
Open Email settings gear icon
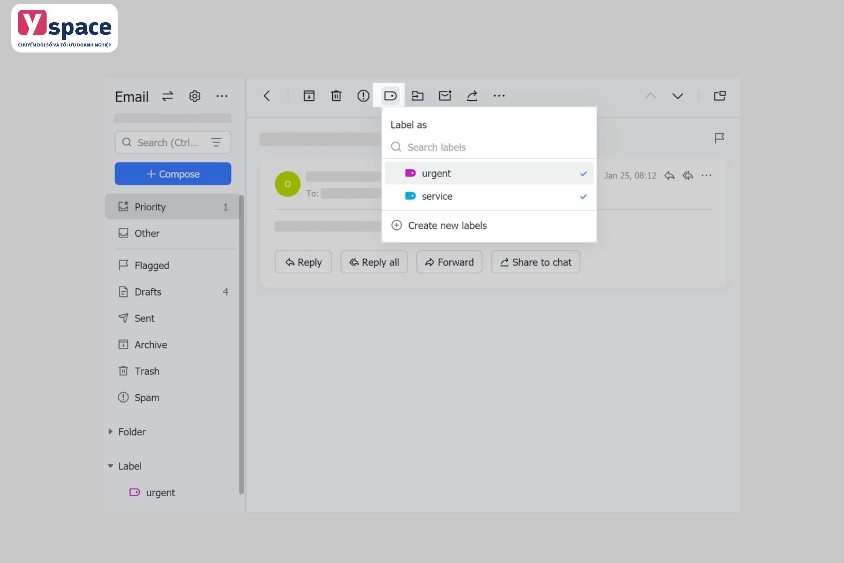[195, 96]
